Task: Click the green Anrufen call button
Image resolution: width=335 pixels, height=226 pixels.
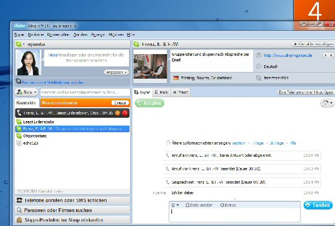Action: pyautogui.click(x=149, y=103)
